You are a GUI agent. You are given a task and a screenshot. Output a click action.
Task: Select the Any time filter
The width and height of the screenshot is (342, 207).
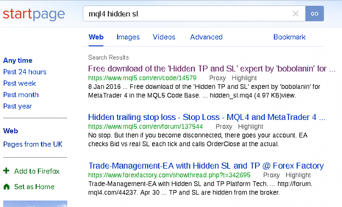click(18, 60)
